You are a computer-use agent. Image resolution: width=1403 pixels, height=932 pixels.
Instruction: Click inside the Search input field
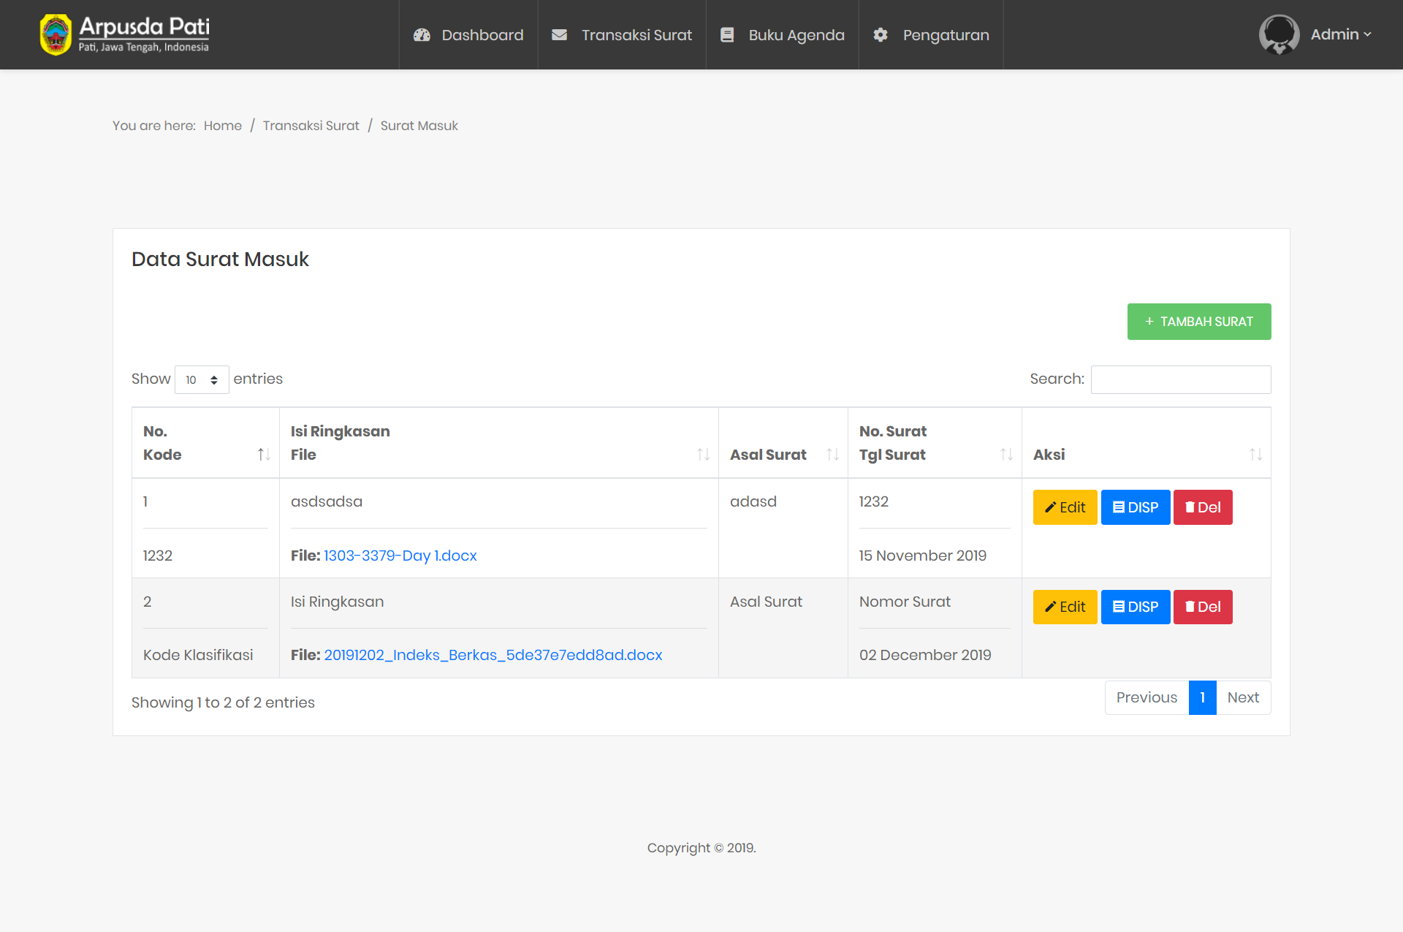point(1180,379)
